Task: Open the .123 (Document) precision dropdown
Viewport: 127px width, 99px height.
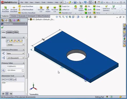Action: [x=16, y=58]
